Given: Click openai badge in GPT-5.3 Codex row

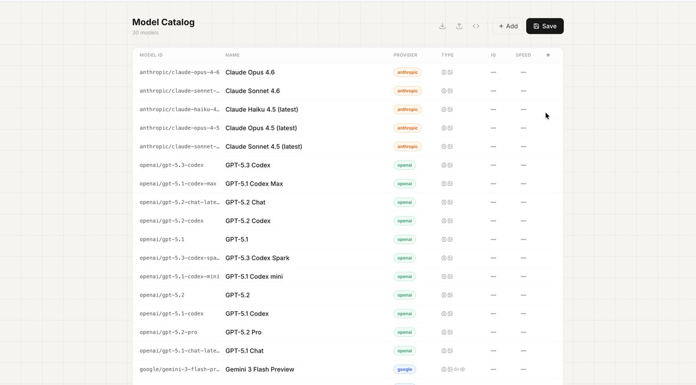Looking at the screenshot, I should click(404, 165).
